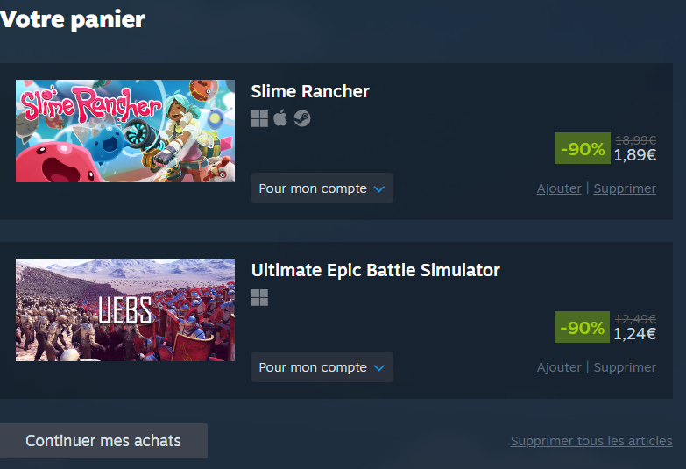
Task: Click the 1,24€ discounted price for UEBS
Action: (635, 334)
